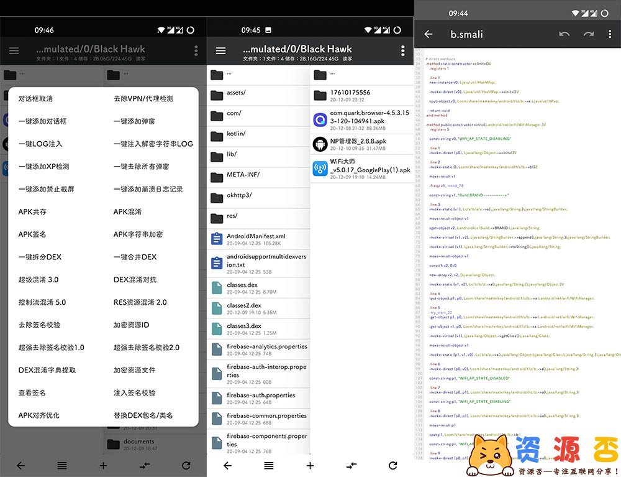This screenshot has width=621, height=477.
Task: Choose APK混淆 option
Action: pos(127,211)
